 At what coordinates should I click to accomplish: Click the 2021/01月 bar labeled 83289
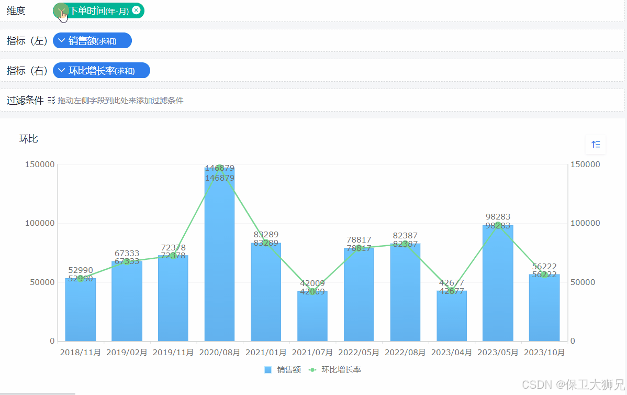pyautogui.click(x=266, y=292)
